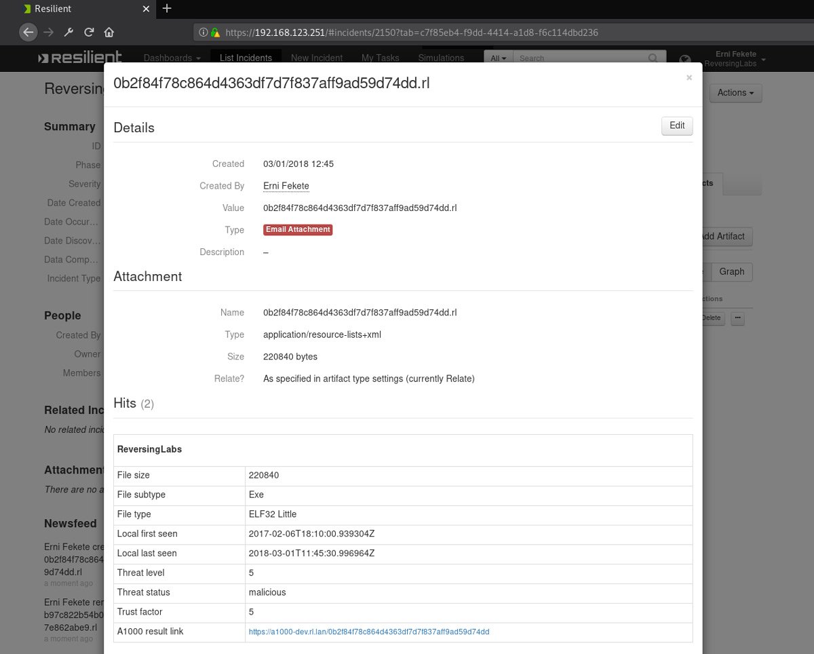
Task: Click the browser forward arrow
Action: pos(48,32)
